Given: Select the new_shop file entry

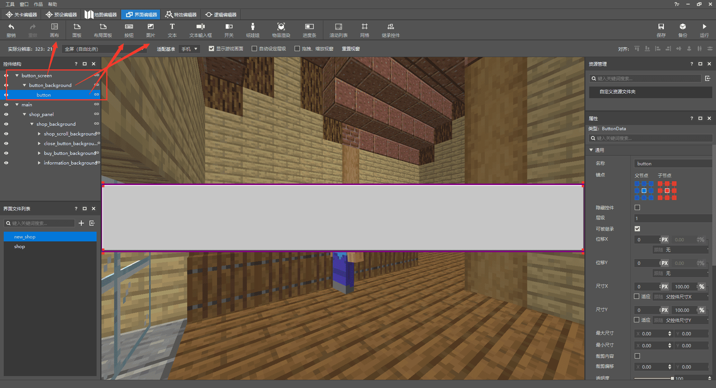Looking at the screenshot, I should 50,237.
